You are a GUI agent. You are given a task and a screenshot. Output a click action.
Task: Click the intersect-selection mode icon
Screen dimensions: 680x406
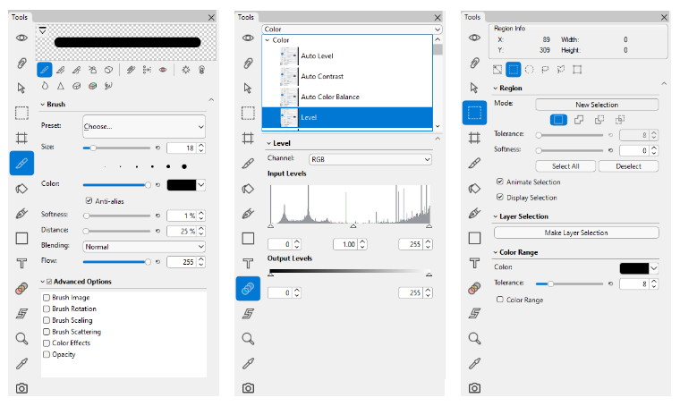620,120
